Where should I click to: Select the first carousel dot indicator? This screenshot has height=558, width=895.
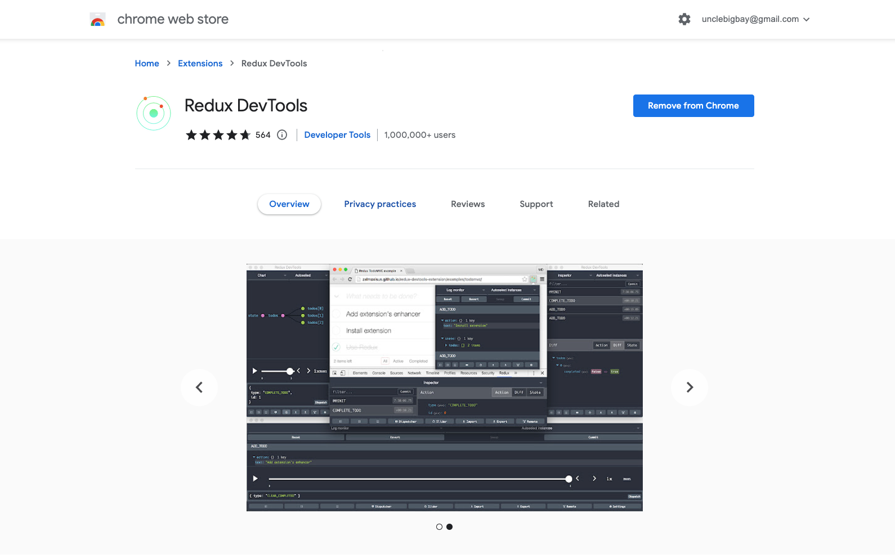[x=439, y=527]
